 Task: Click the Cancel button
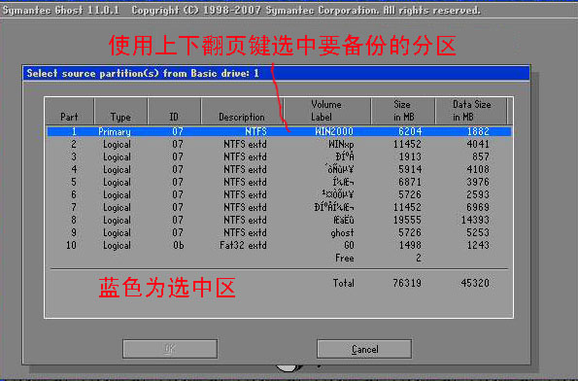pos(364,349)
